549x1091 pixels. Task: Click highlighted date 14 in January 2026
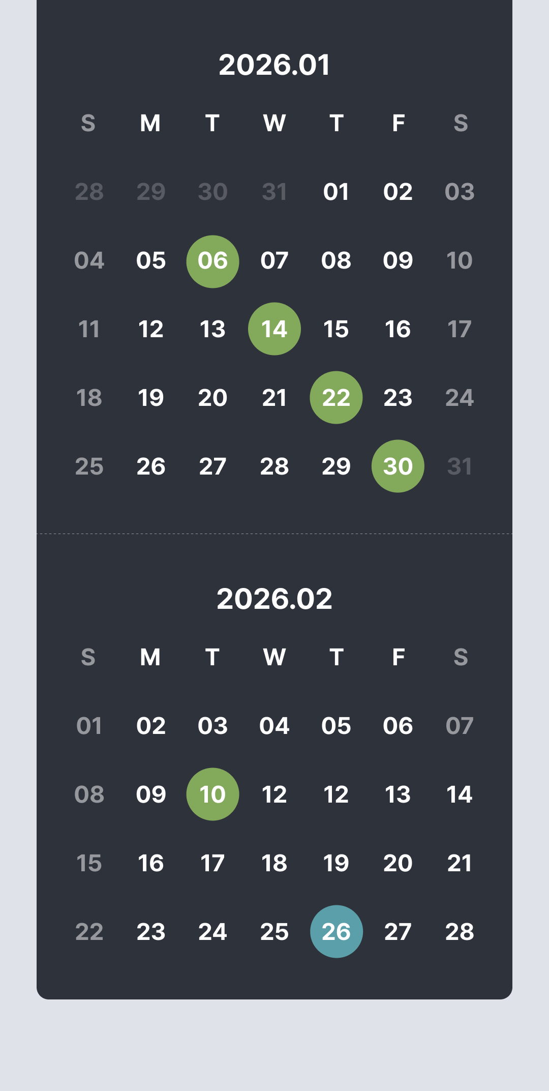tap(274, 329)
